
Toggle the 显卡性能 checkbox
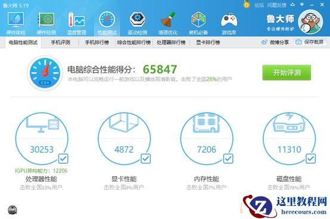(x=145, y=158)
